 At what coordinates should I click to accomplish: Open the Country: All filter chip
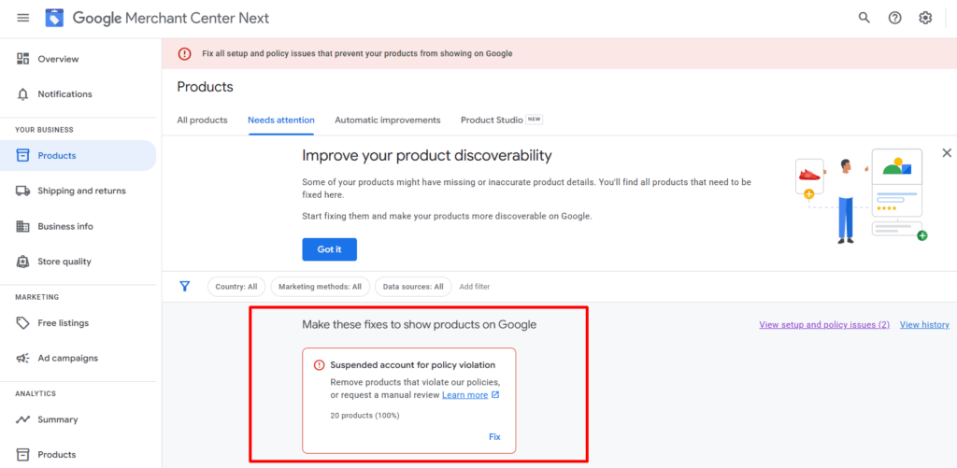coord(236,287)
